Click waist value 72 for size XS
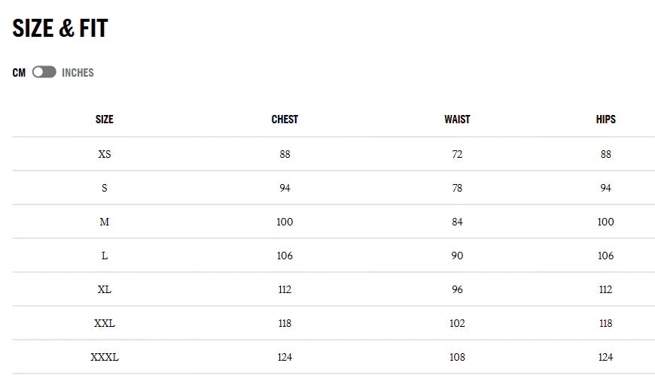The image size is (655, 378). pos(457,154)
